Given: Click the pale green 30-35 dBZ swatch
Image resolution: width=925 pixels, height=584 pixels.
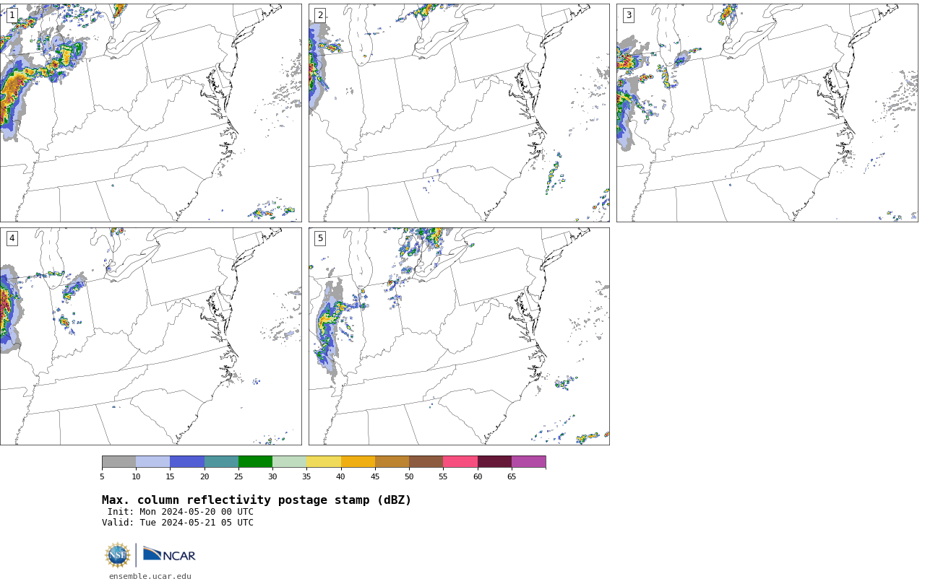Looking at the screenshot, I should click(x=290, y=462).
